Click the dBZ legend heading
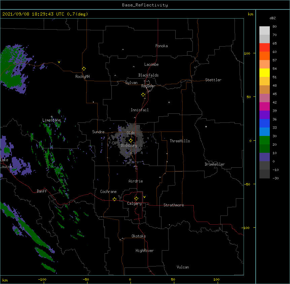Image resolution: width=290 pixels, height=284 pixels. pos(273,18)
